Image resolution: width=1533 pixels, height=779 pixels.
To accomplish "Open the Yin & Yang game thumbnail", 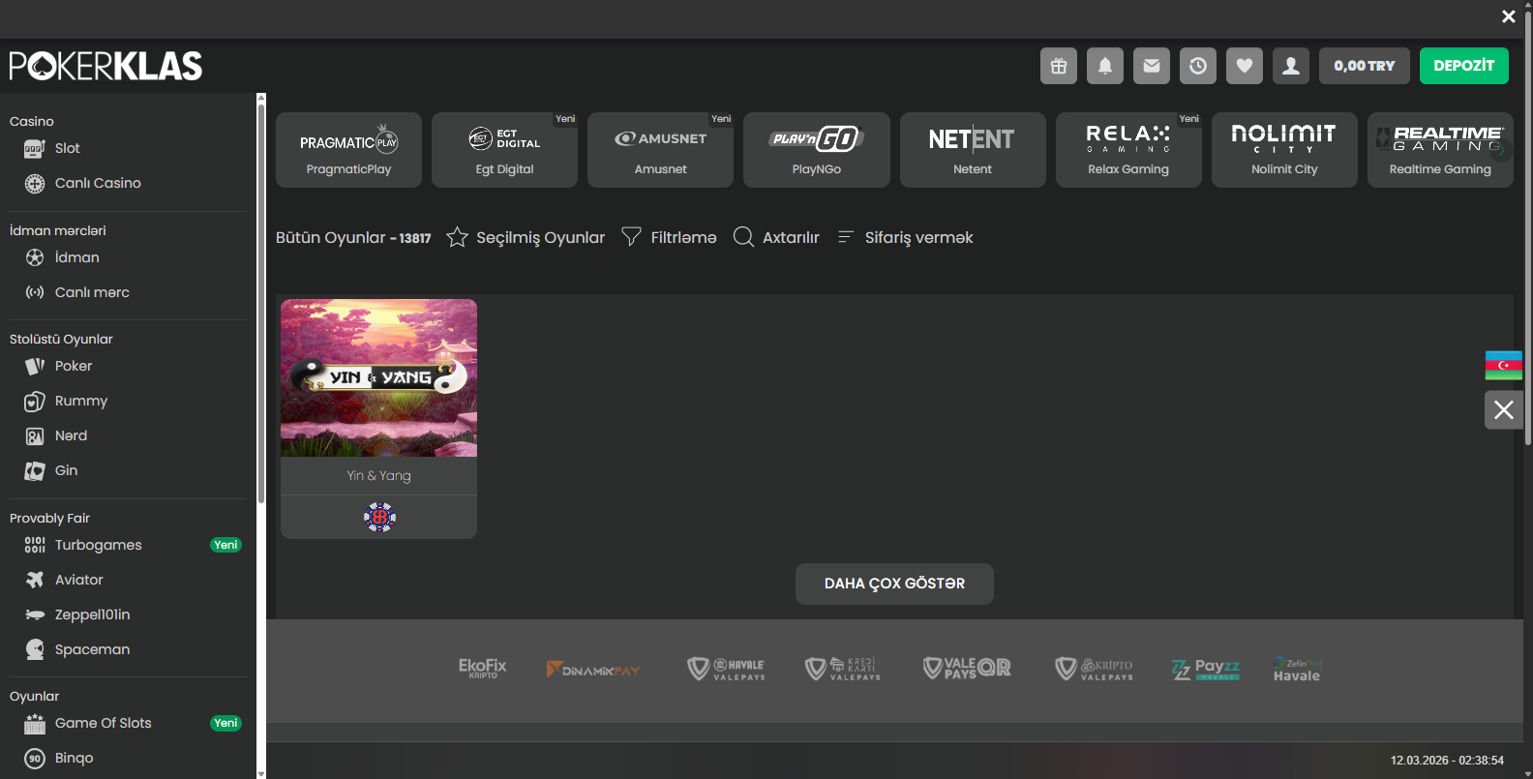I will point(378,377).
